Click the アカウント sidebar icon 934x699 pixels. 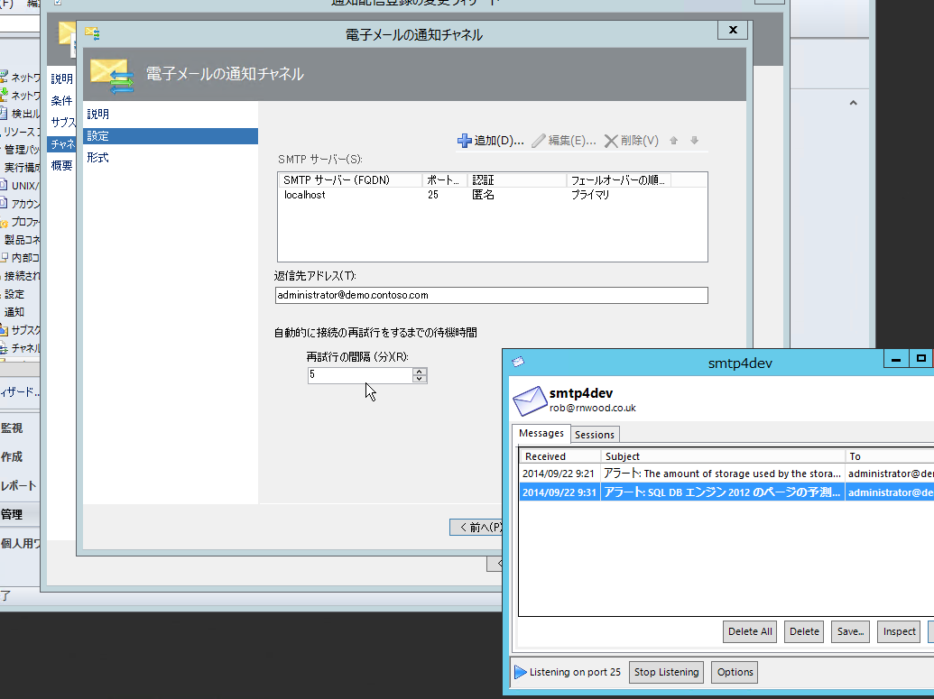pyautogui.click(x=8, y=203)
